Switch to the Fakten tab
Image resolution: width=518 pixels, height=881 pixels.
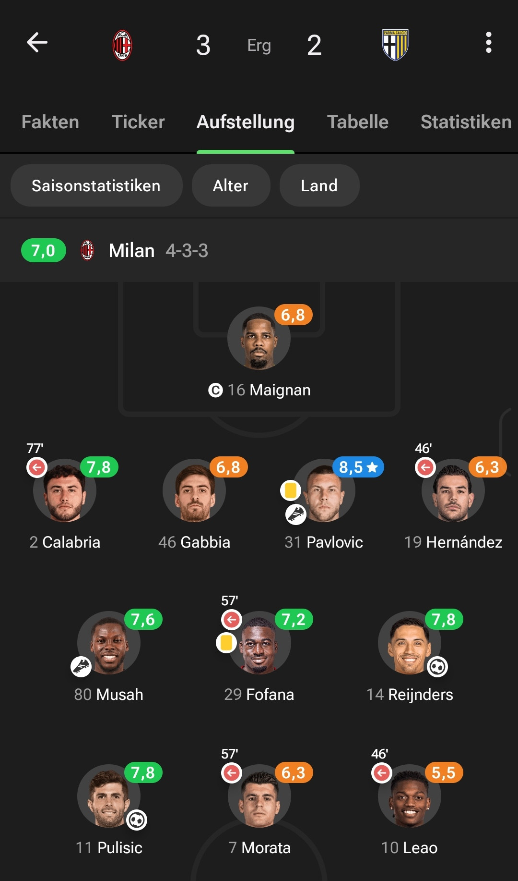coord(50,122)
